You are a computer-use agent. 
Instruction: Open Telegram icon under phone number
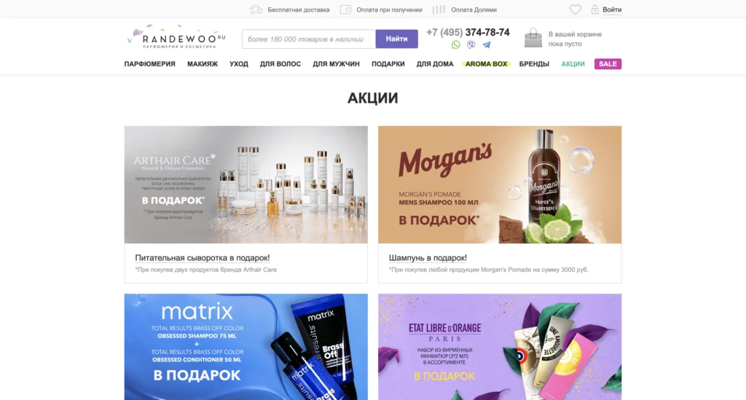pos(486,44)
